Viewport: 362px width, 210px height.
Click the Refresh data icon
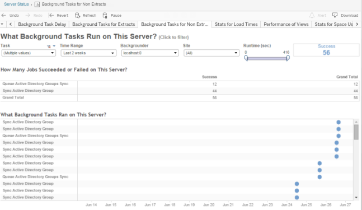pos(77,16)
